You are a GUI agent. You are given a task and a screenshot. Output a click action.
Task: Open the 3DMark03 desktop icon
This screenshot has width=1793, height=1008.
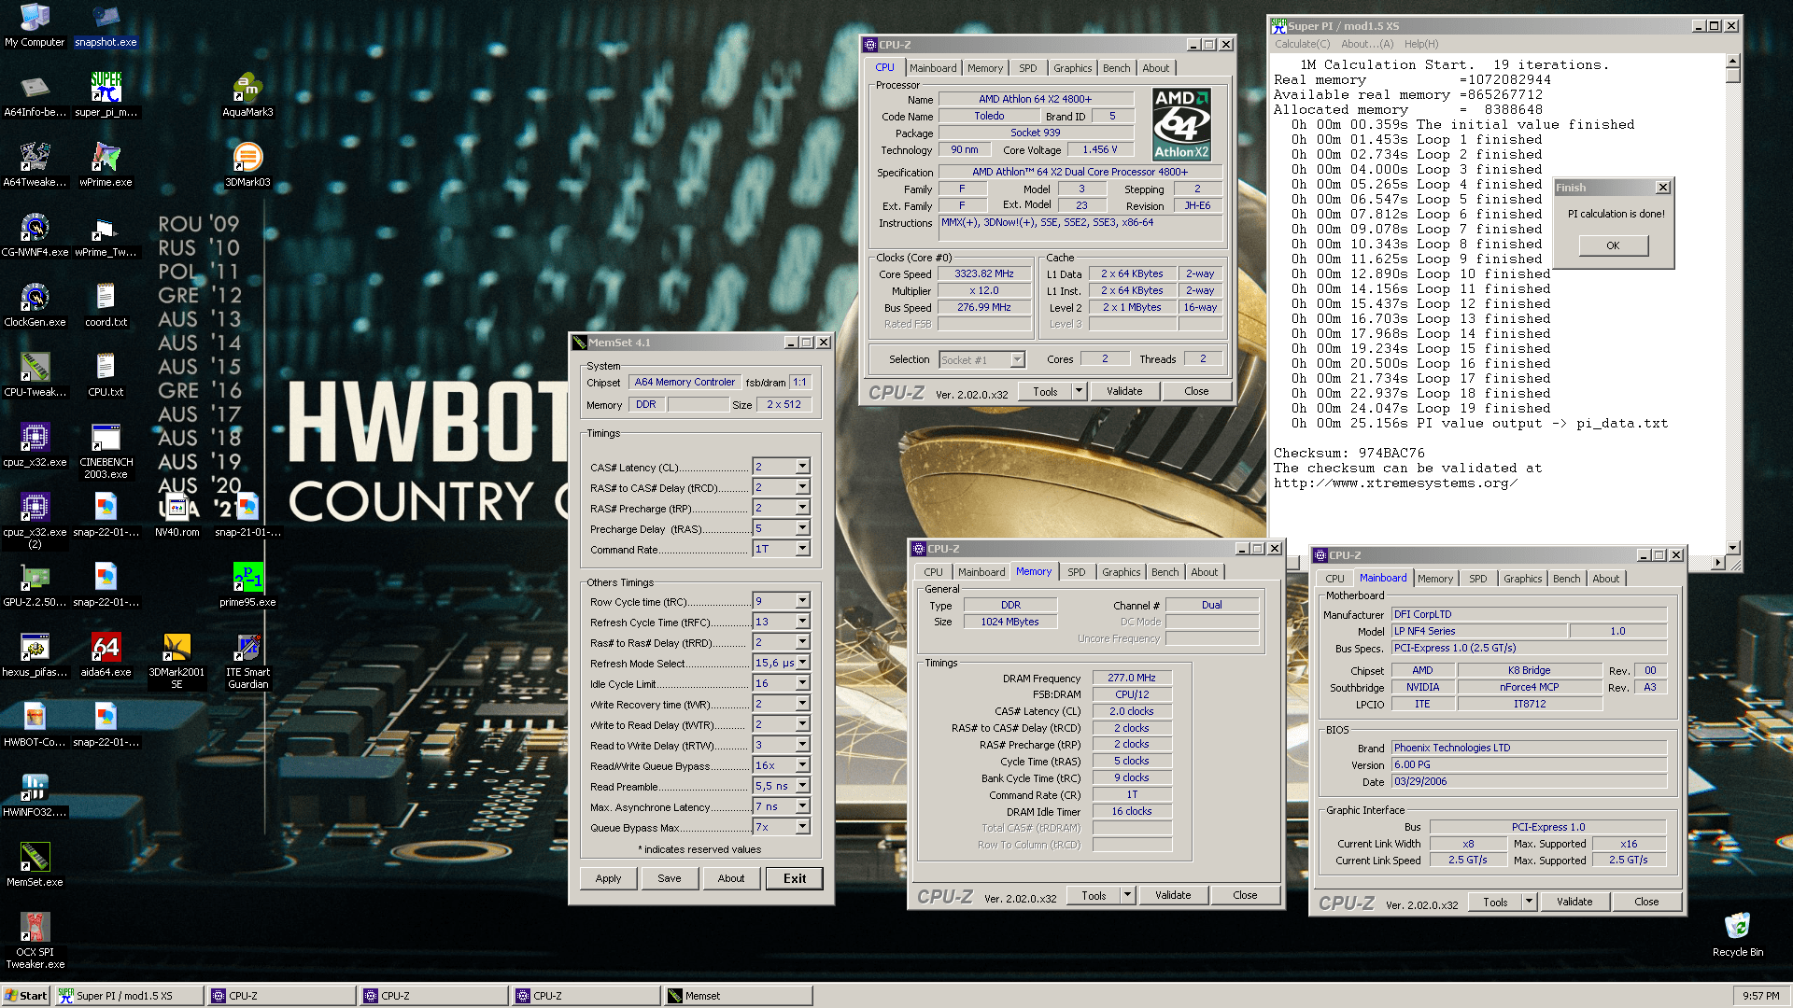[x=247, y=165]
